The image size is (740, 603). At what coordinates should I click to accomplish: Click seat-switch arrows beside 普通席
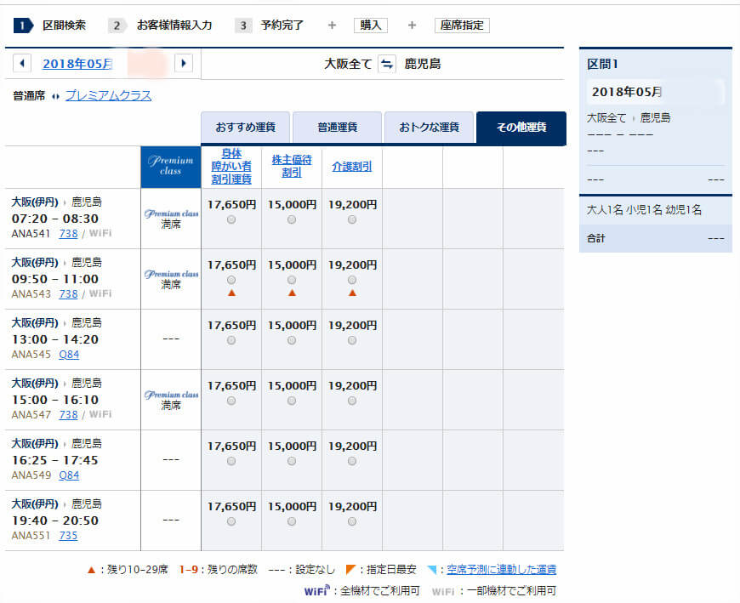click(x=56, y=96)
